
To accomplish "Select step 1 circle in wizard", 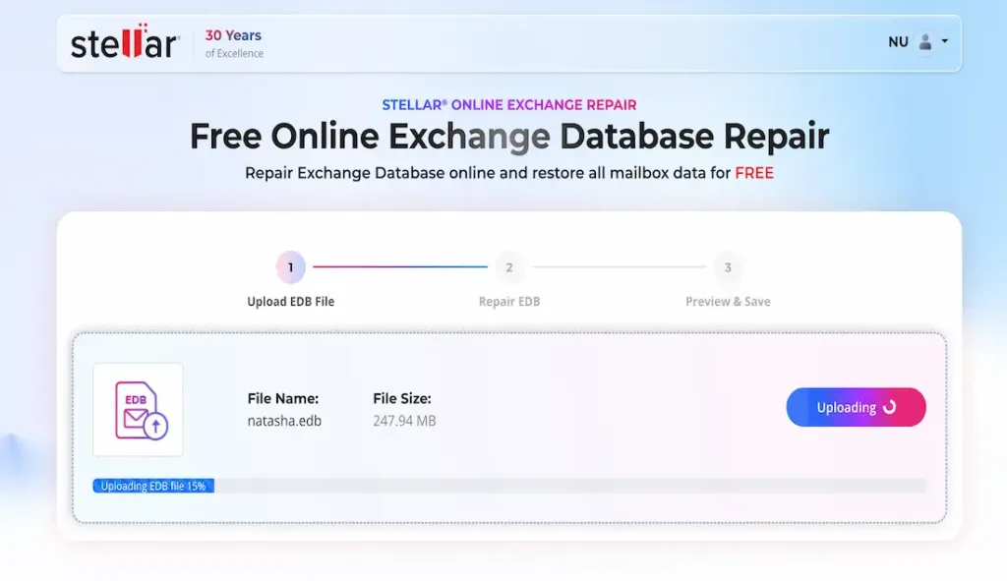I will pyautogui.click(x=291, y=267).
